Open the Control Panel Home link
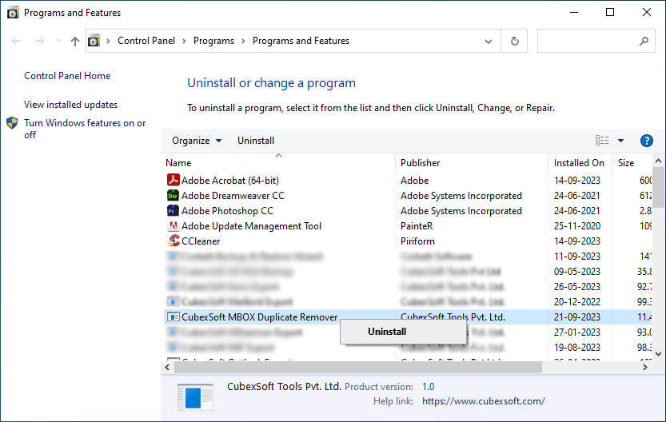The height and width of the screenshot is (422, 666). pyautogui.click(x=67, y=76)
